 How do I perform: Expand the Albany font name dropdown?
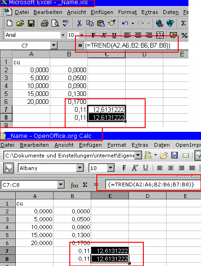[x=80, y=168]
